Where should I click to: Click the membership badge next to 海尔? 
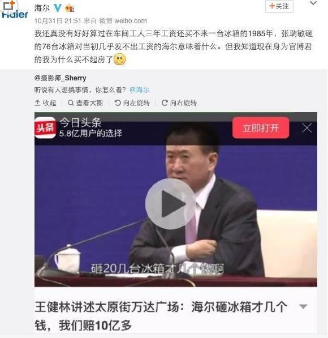[x=70, y=8]
